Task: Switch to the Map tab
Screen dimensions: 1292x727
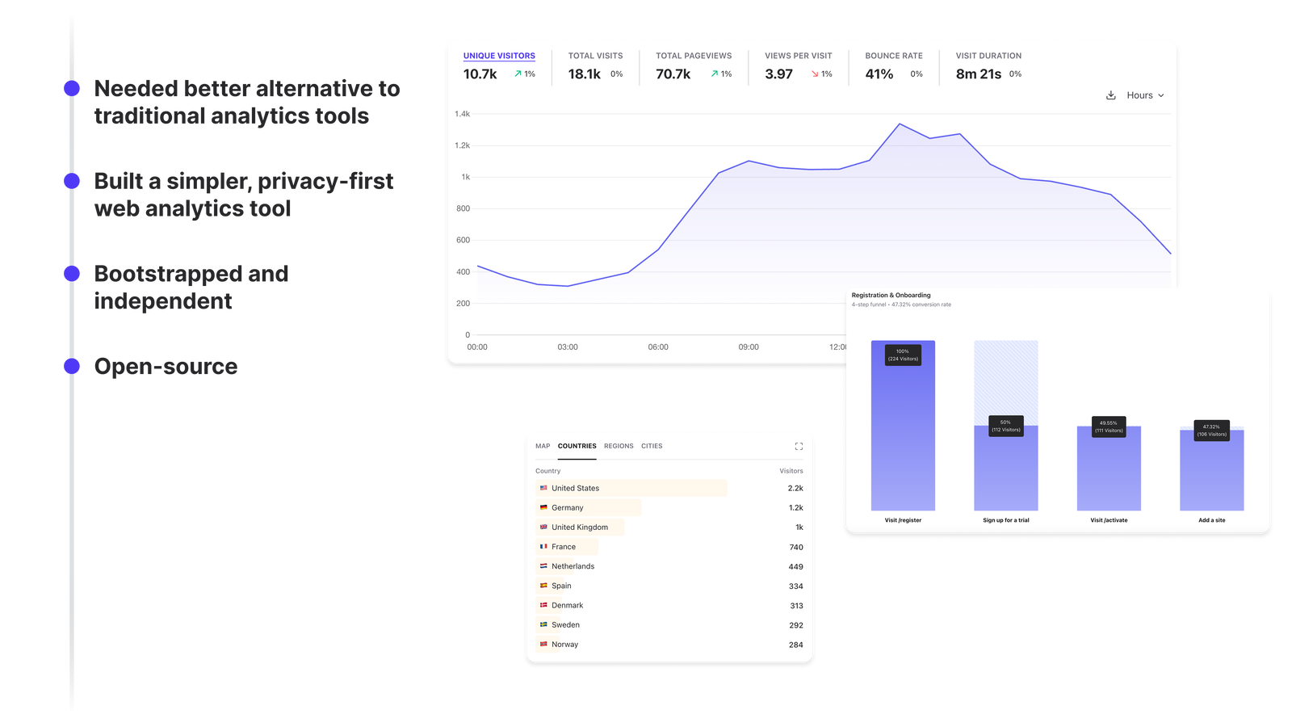Action: click(542, 446)
